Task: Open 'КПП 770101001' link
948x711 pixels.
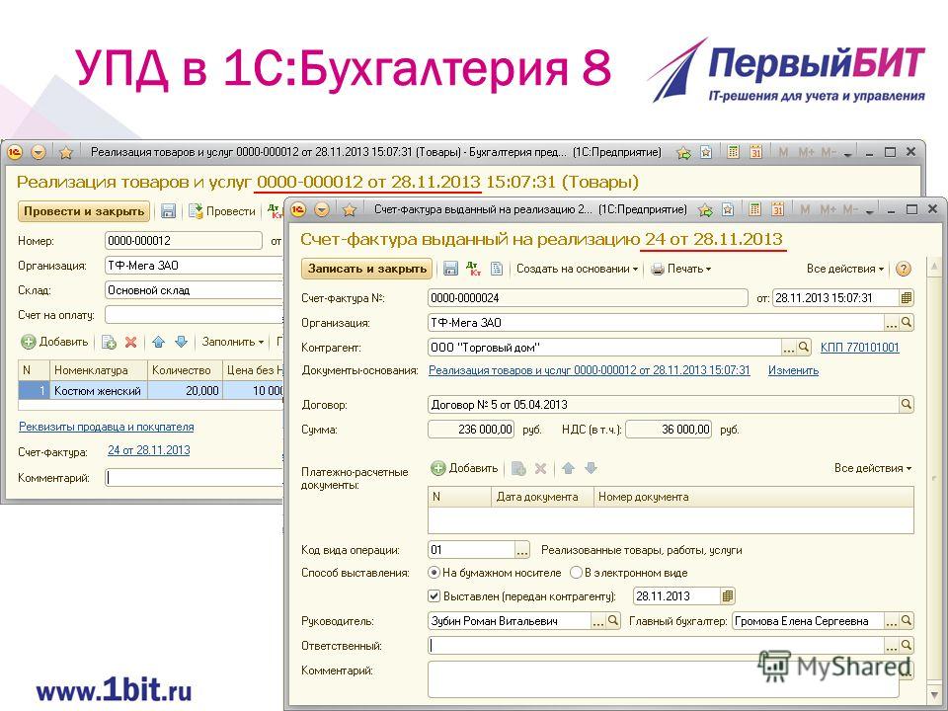Action: [860, 348]
